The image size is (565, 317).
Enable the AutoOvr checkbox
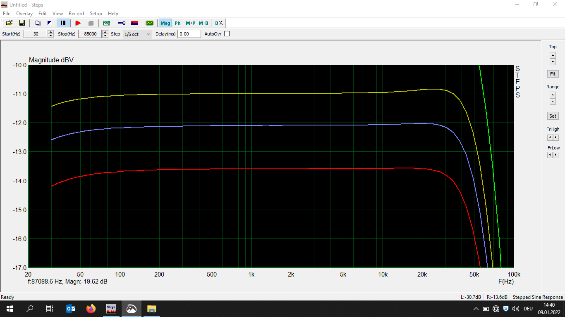point(227,34)
